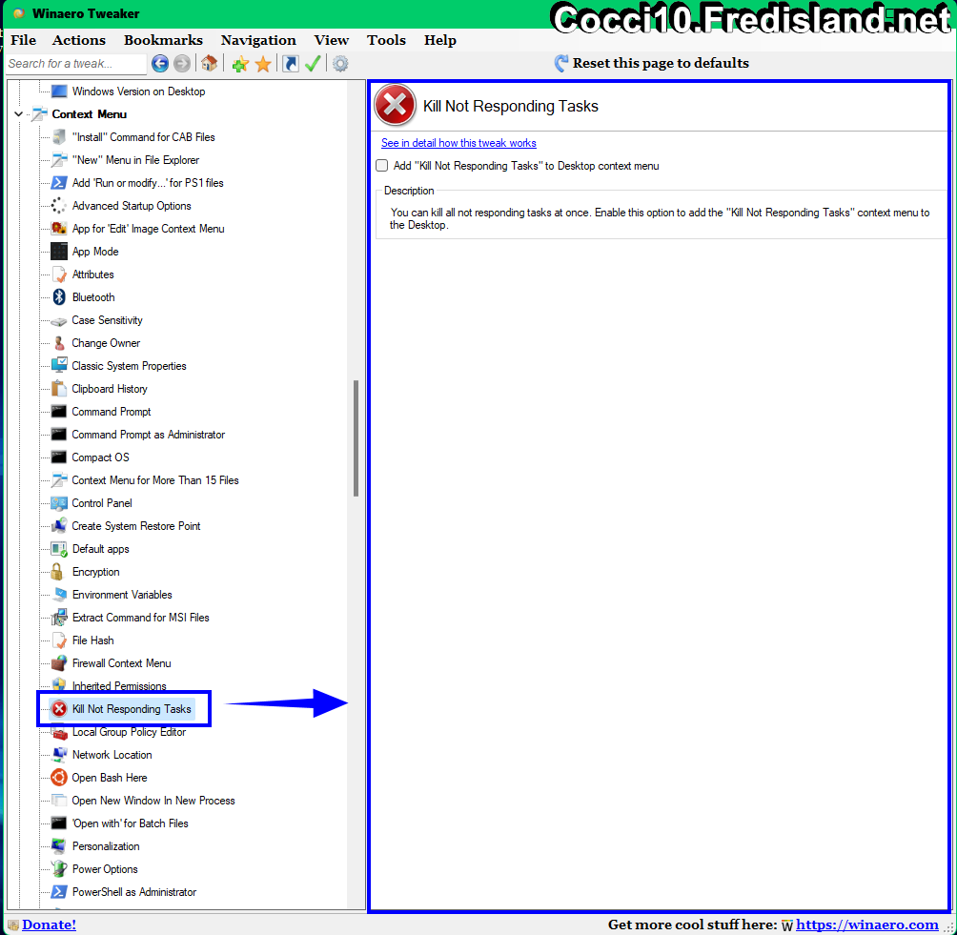Open bookmarks with the gold star icon
This screenshot has height=935, width=957.
pos(263,64)
